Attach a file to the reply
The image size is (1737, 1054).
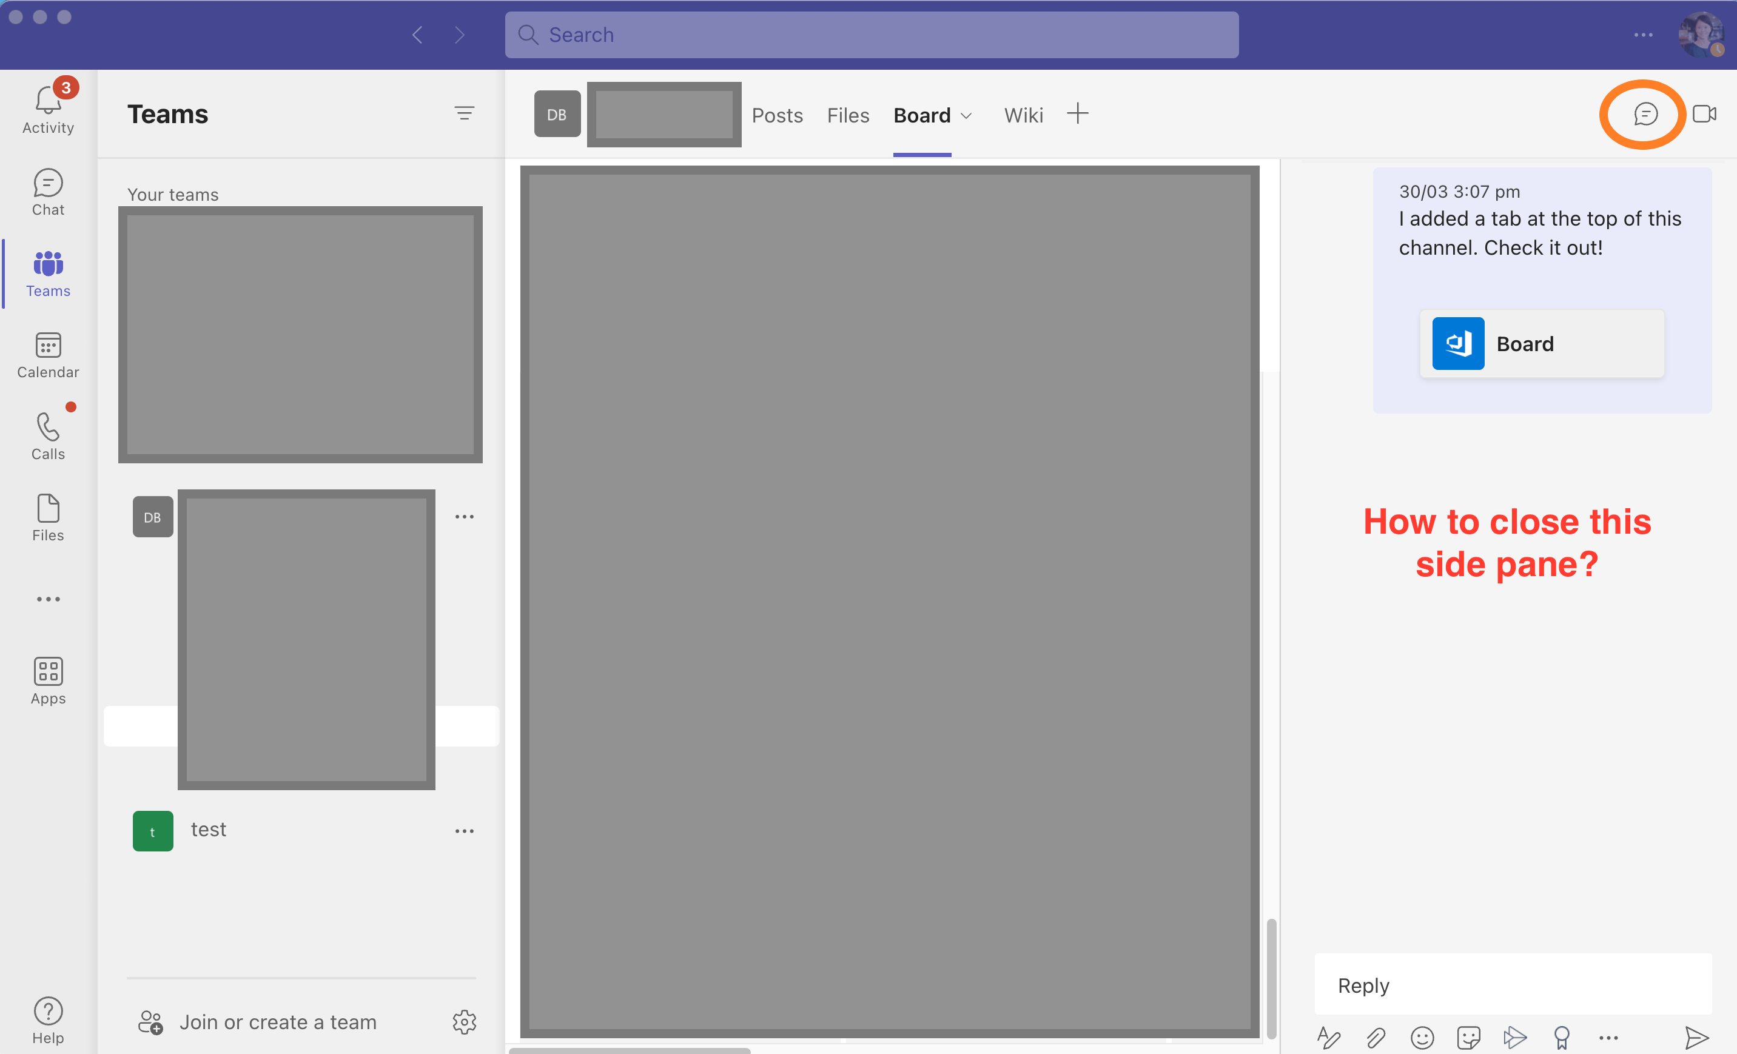pos(1376,1037)
